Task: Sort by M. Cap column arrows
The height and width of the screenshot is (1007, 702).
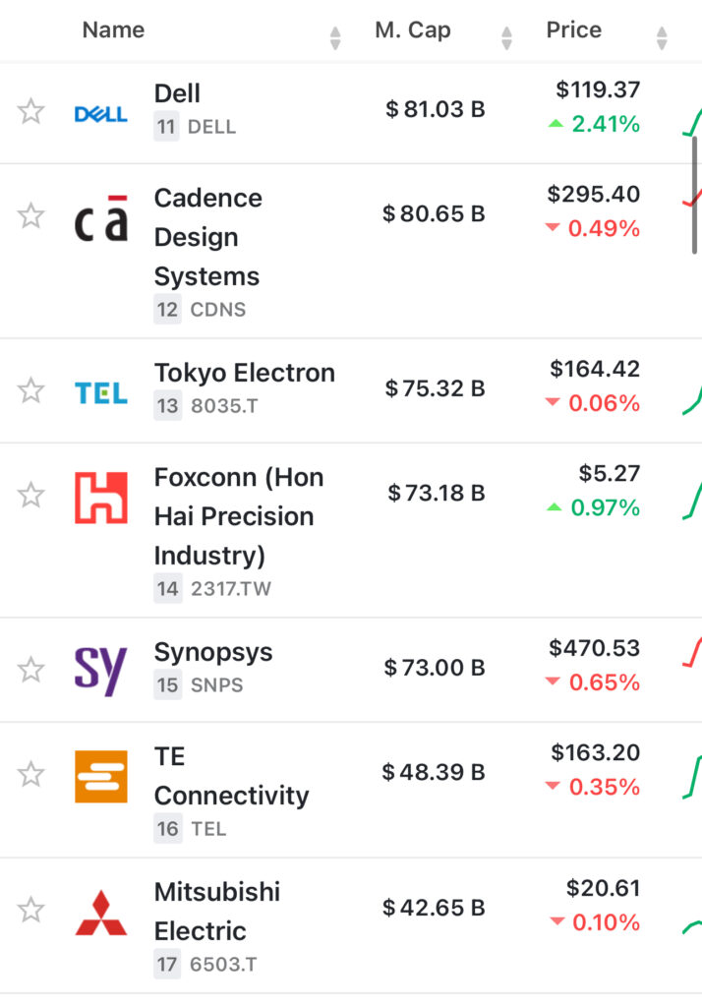Action: [x=506, y=37]
